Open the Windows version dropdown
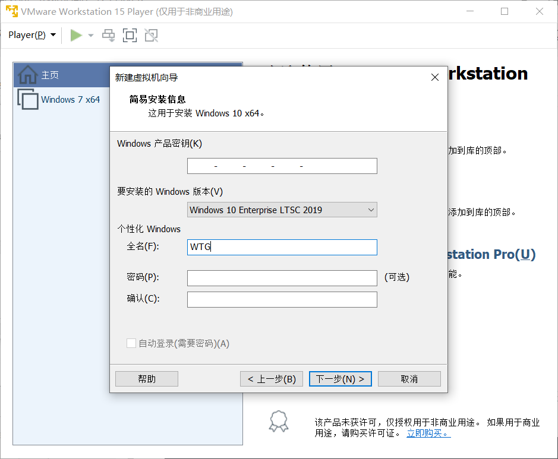 pos(282,210)
